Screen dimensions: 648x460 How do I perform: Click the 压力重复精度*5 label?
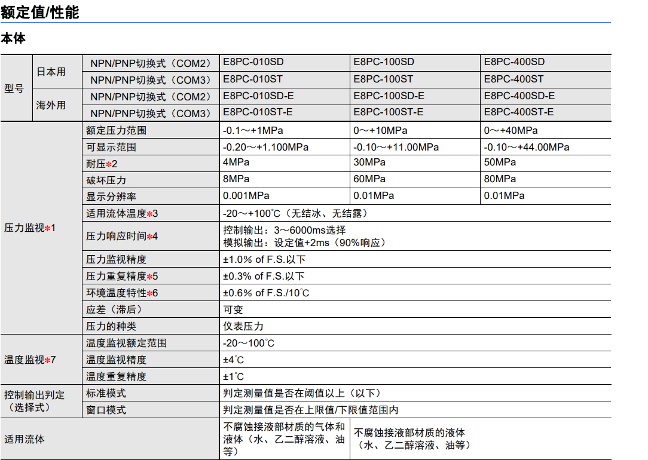click(122, 276)
